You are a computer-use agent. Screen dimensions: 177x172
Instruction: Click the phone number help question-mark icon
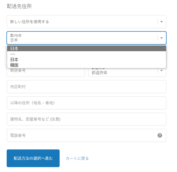tap(160, 135)
